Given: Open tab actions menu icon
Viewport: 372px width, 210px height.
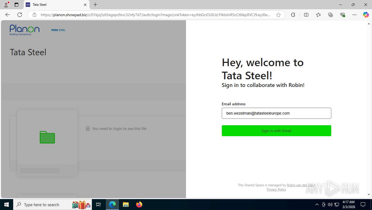Looking at the screenshot, I should pyautogui.click(x=16, y=5).
